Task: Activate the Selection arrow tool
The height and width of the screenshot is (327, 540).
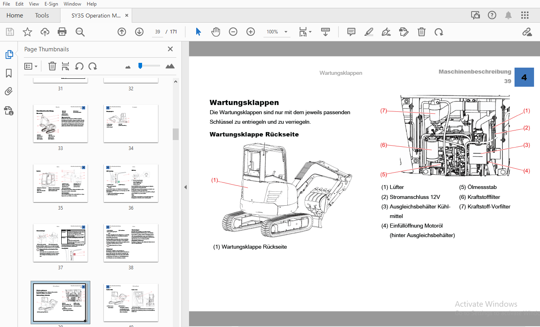Action: tap(198, 32)
